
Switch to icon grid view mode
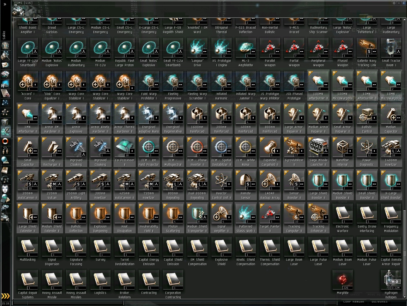[31, 11]
